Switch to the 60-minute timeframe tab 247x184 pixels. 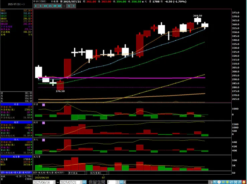(59, 6)
